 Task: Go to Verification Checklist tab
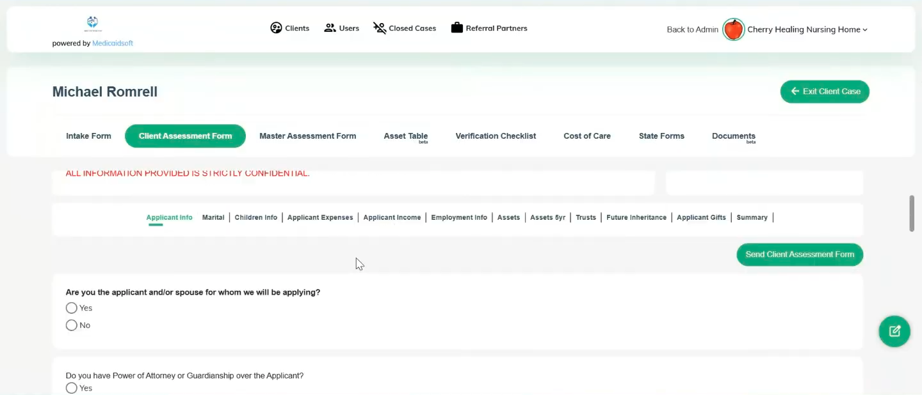(496, 136)
